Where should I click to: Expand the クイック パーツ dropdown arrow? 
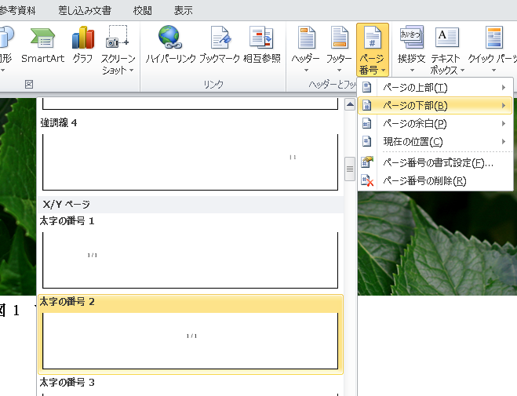(x=493, y=70)
